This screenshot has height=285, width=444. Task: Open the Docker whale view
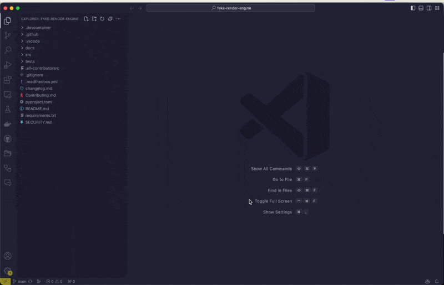[8, 124]
